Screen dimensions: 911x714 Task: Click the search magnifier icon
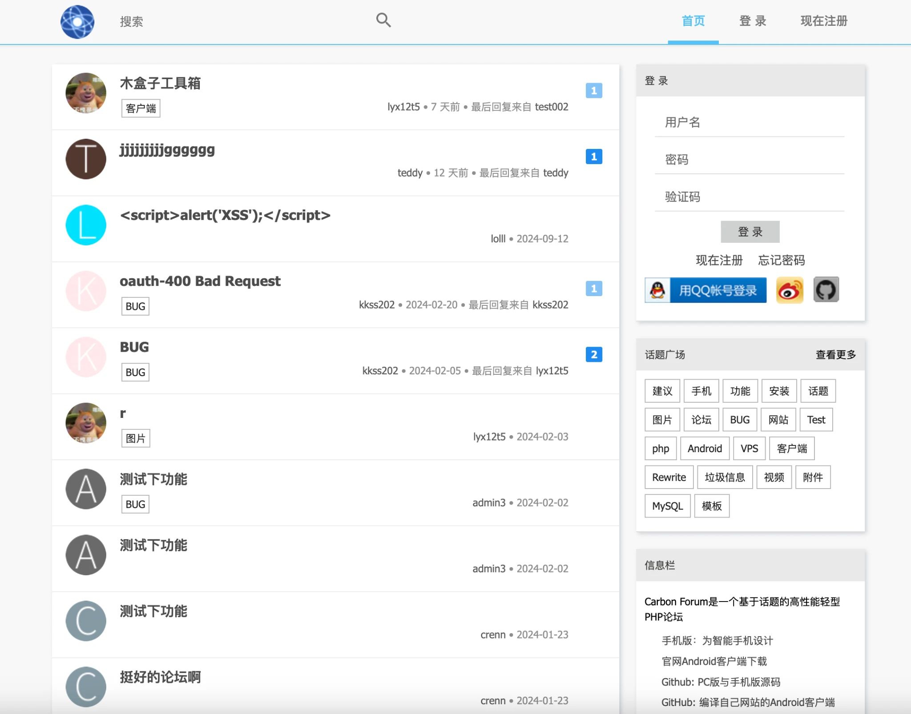click(383, 20)
